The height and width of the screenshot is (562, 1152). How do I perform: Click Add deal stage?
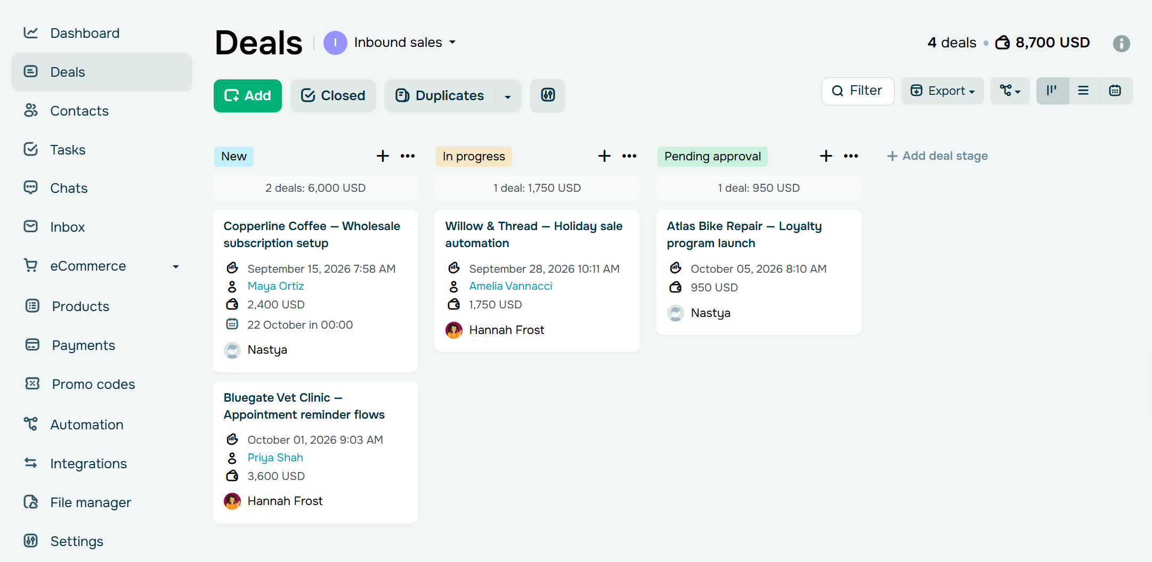[937, 156]
